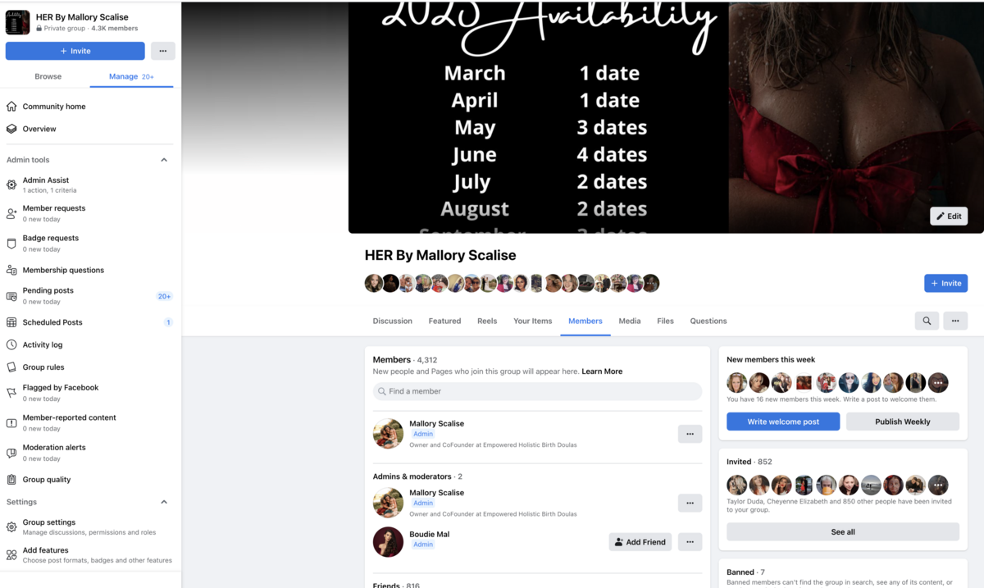Collapse the Admin tools section chevron

point(164,160)
